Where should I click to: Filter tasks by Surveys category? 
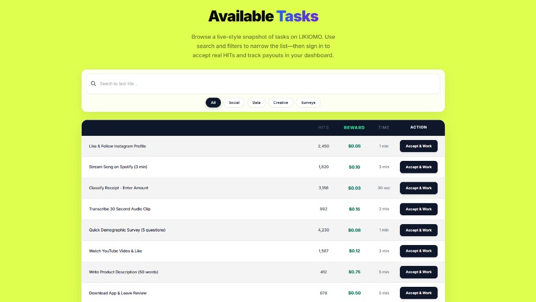308,103
